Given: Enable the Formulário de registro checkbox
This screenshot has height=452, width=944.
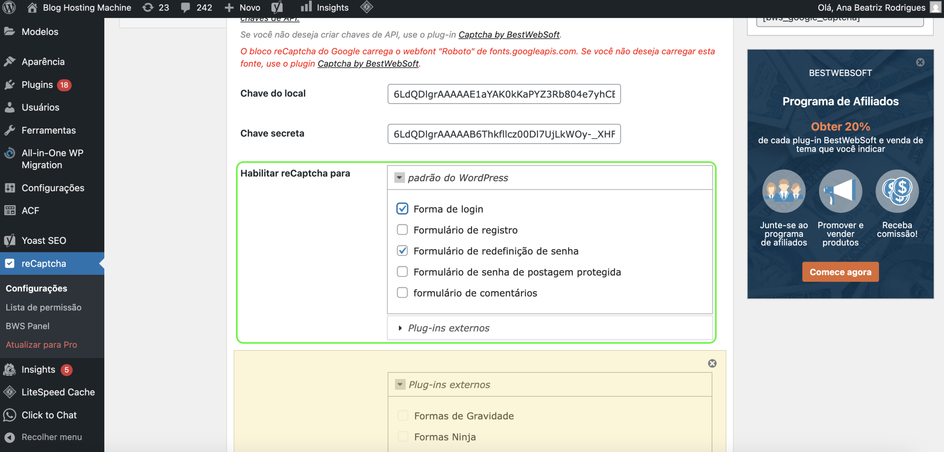Looking at the screenshot, I should pos(402,229).
